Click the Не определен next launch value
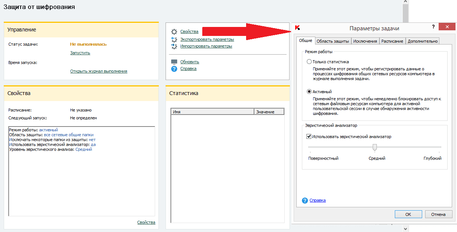This screenshot has width=457, height=232. 84,118
